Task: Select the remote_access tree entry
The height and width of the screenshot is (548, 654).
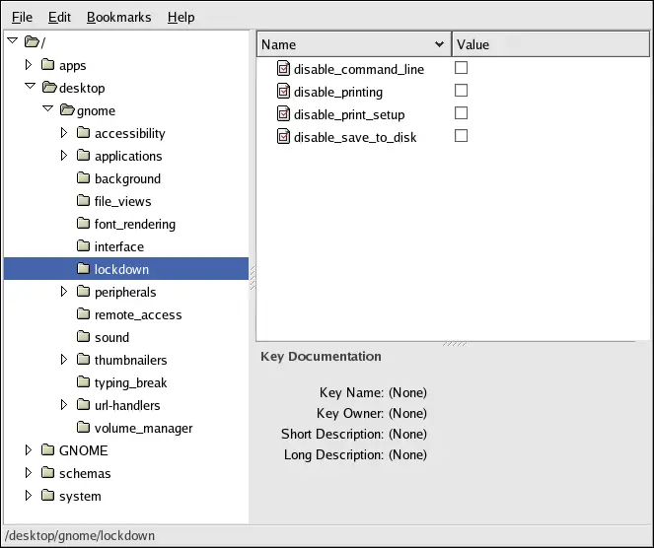Action: click(137, 314)
